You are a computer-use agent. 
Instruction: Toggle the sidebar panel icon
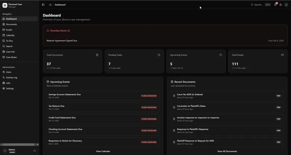tap(43, 5)
